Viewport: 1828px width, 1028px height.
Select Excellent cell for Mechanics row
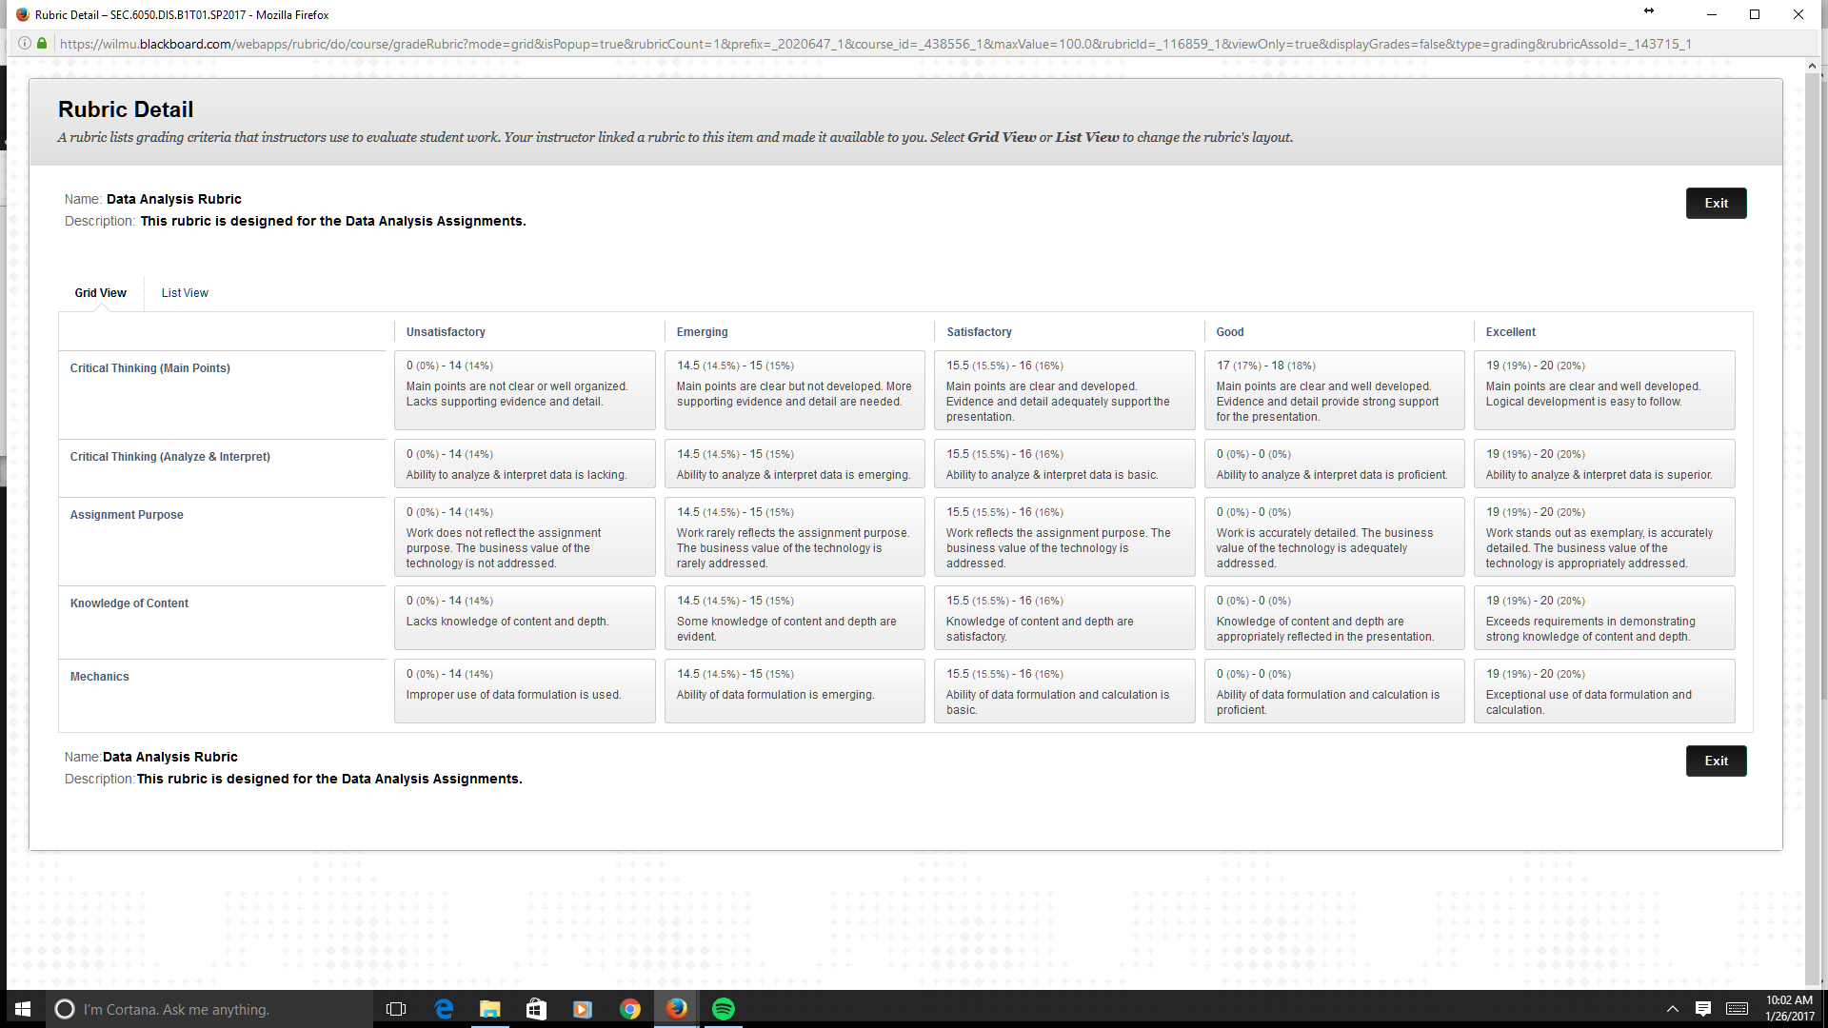point(1603,692)
